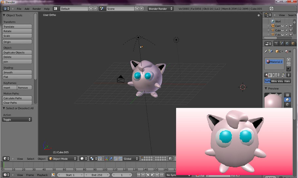Image resolution: width=298 pixels, height=178 pixels.
Task: Select the Object properties cube tab
Action: pyautogui.click(x=293, y=43)
